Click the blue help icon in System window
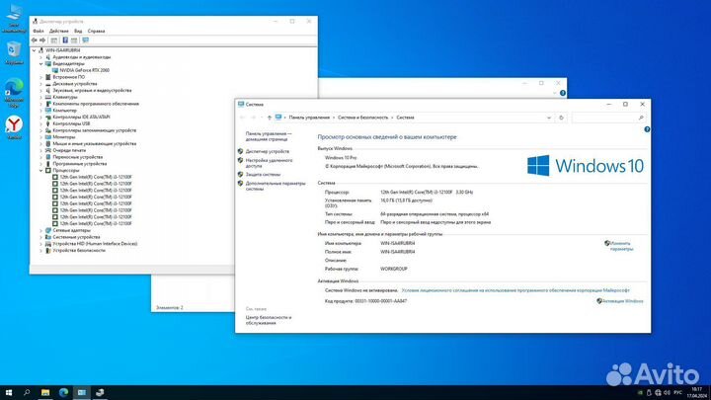The image size is (711, 400). point(647,129)
